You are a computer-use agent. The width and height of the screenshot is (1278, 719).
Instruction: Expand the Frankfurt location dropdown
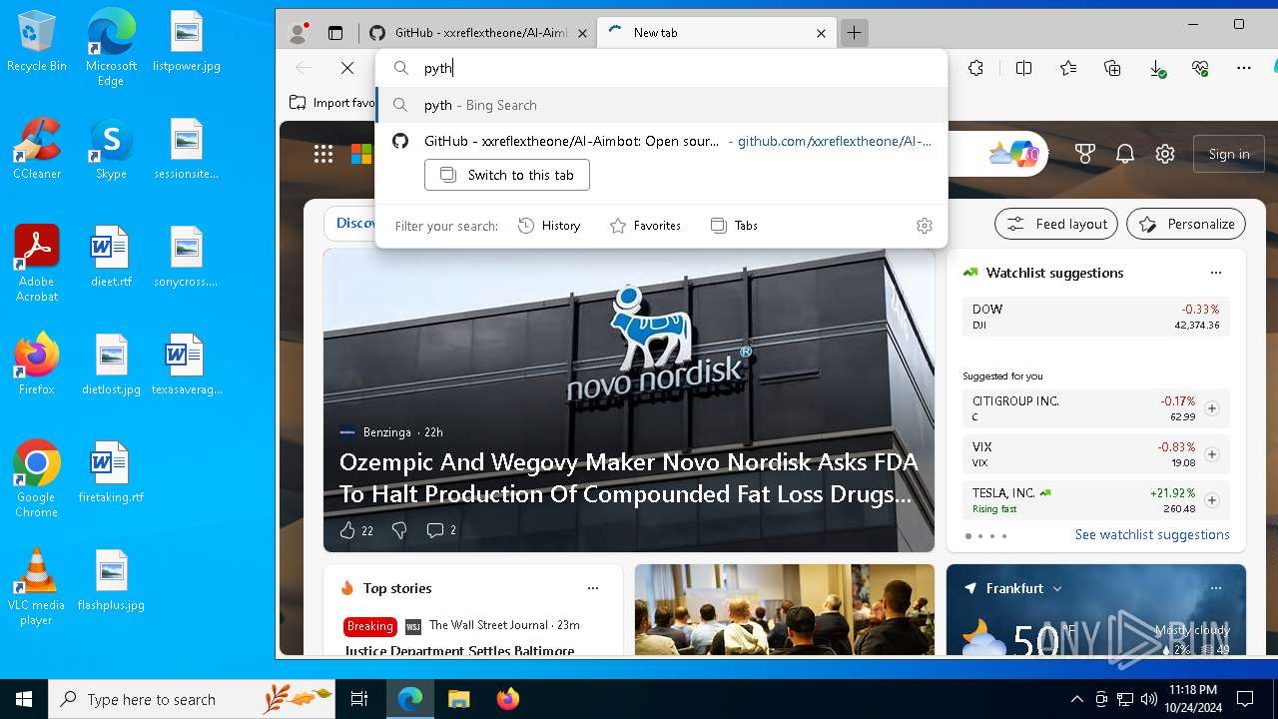[1057, 589]
